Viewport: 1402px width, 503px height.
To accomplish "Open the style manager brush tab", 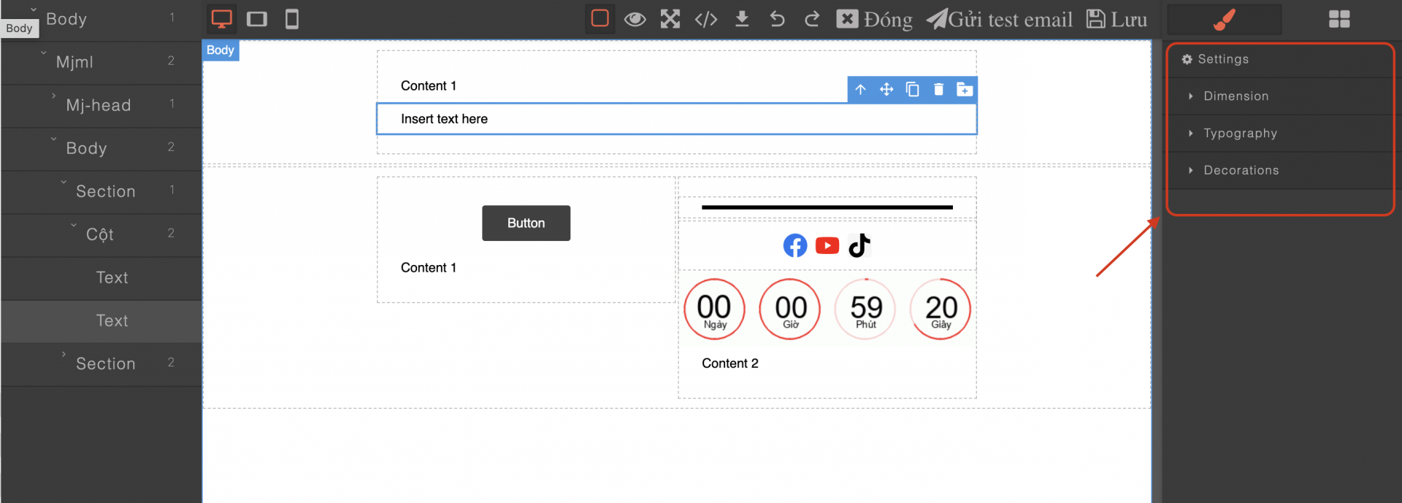I will coord(1224,19).
